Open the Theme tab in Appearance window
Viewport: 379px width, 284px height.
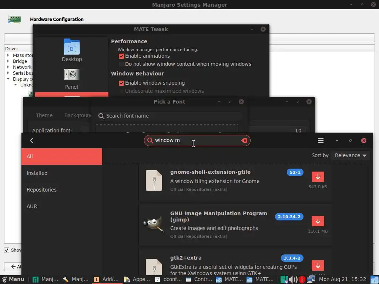point(44,115)
